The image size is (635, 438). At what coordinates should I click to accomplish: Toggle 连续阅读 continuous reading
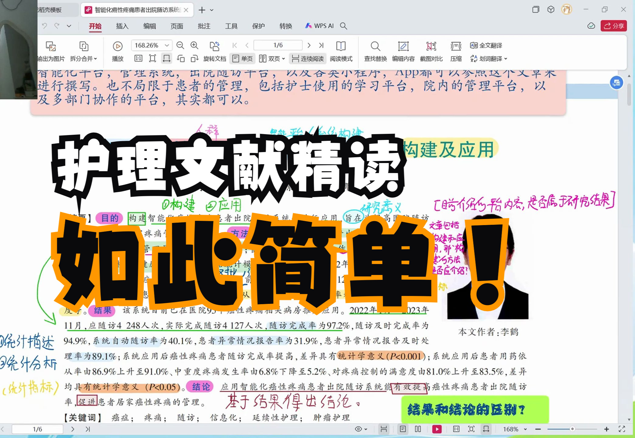coord(308,58)
